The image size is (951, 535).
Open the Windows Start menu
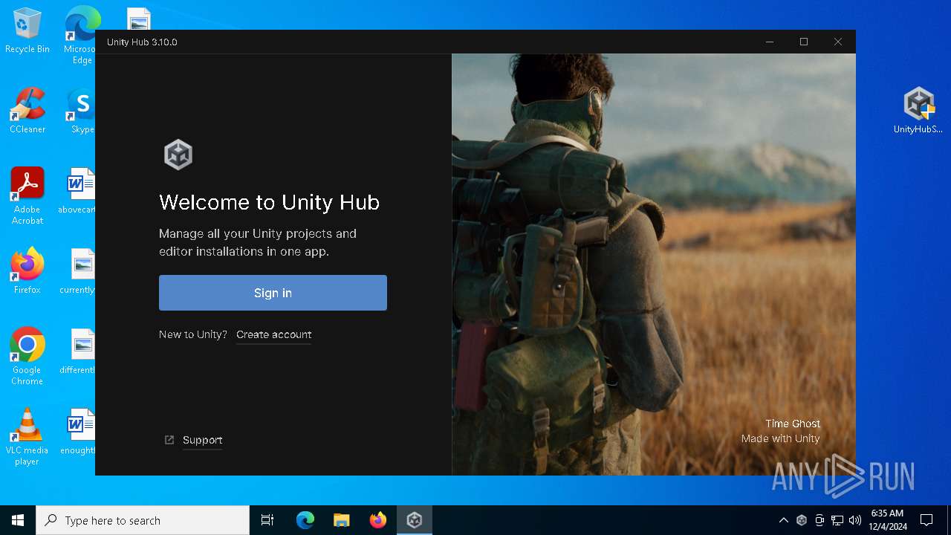pyautogui.click(x=18, y=520)
